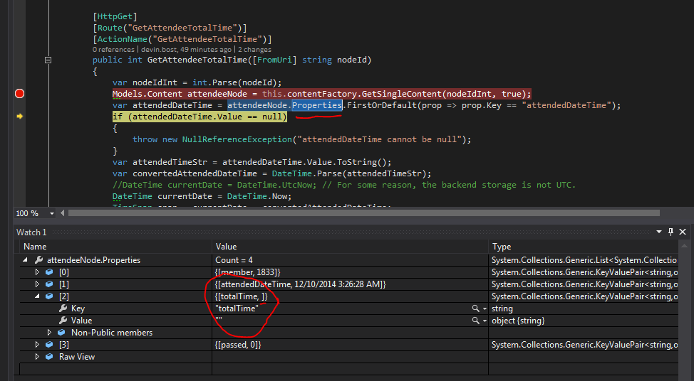Viewport: 694px width, 381px height.
Task: Click the wrench icon of Value row
Action: 63,320
